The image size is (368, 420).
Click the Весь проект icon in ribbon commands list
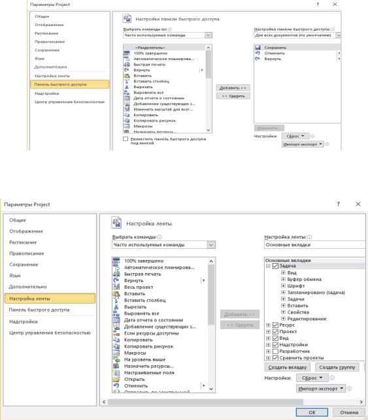[x=116, y=287]
